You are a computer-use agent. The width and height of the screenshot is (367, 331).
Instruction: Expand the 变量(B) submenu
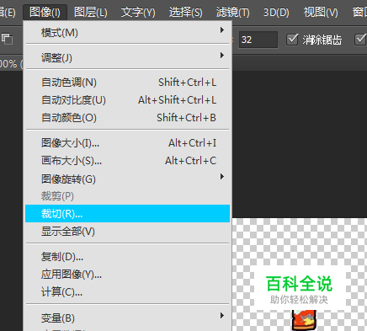(x=128, y=318)
